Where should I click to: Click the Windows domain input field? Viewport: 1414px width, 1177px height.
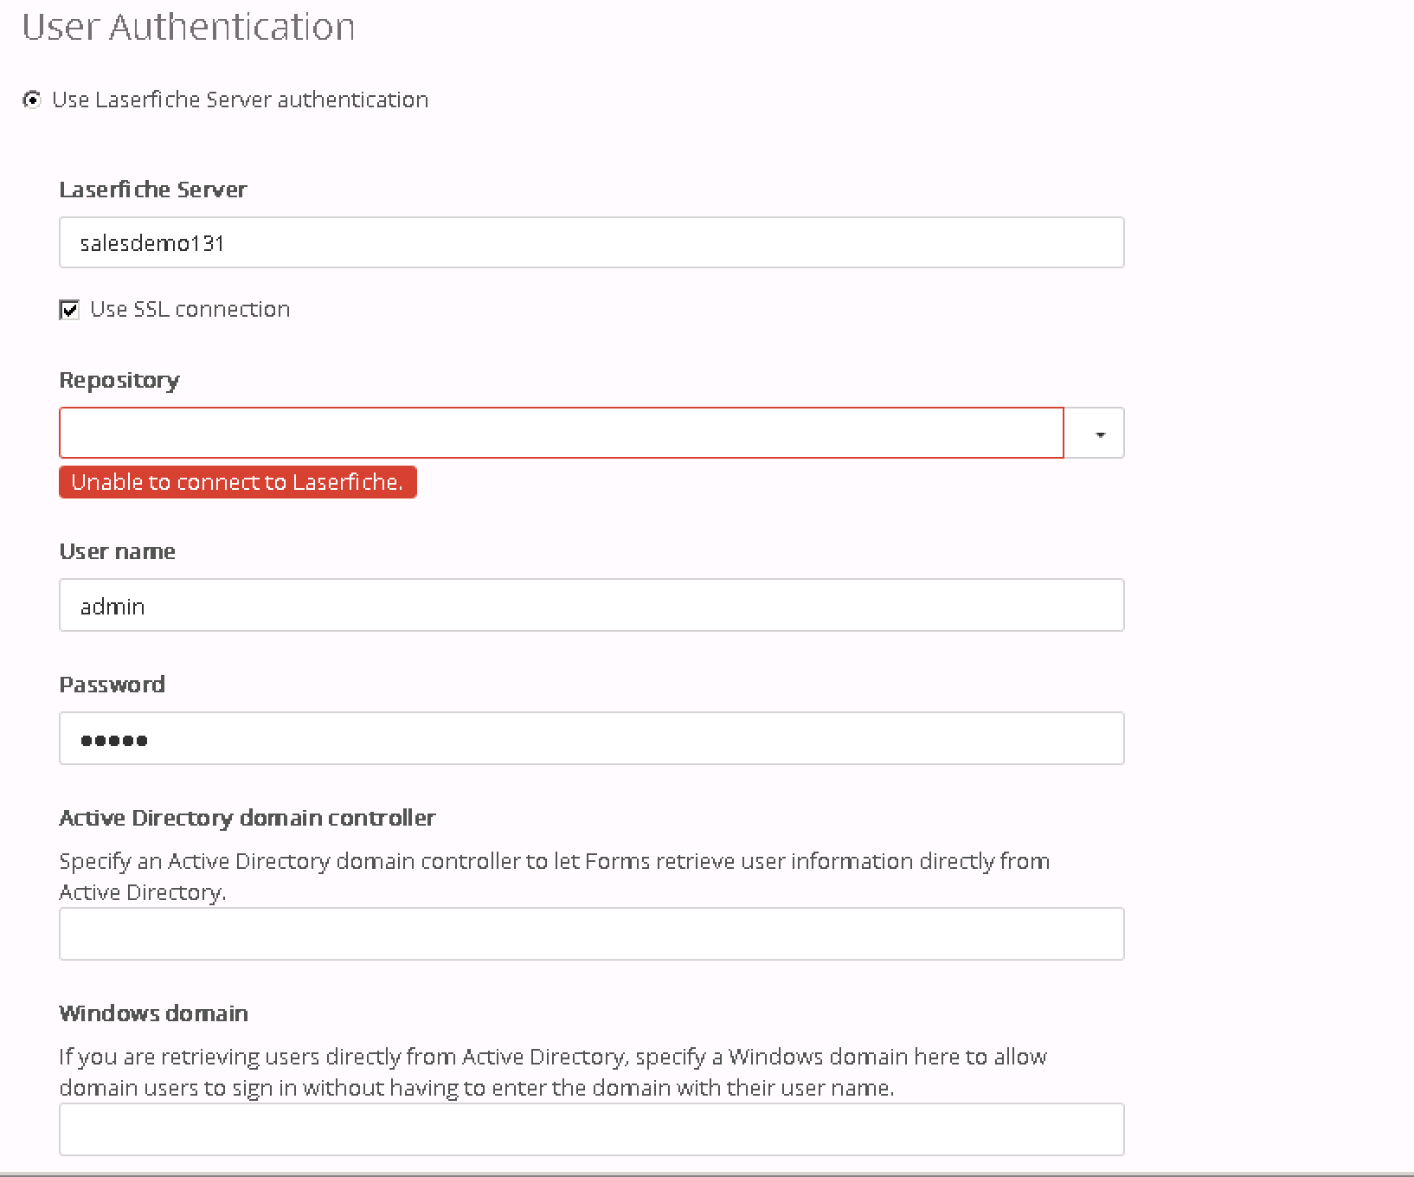(x=591, y=1129)
